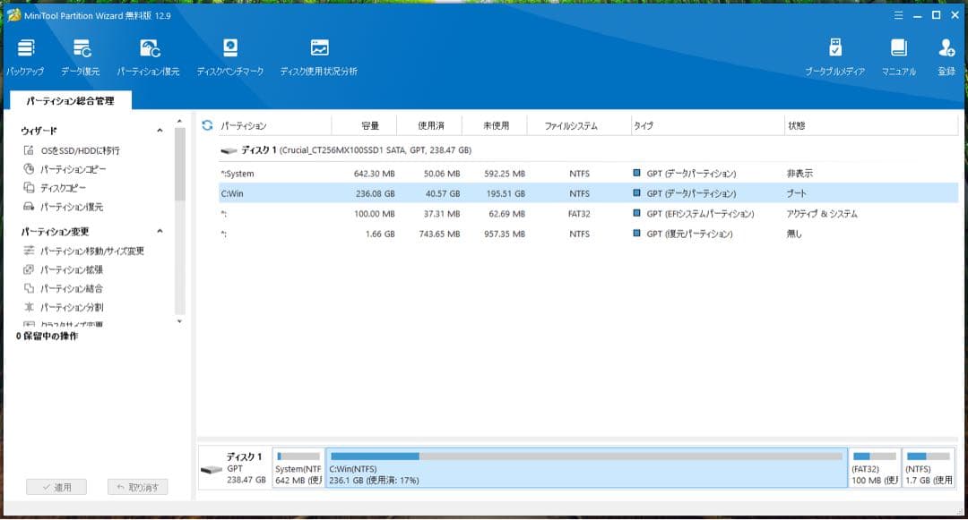Screen dimensions: 968x520
Task: Click the ブート status in the C:Win row
Action: click(x=796, y=193)
